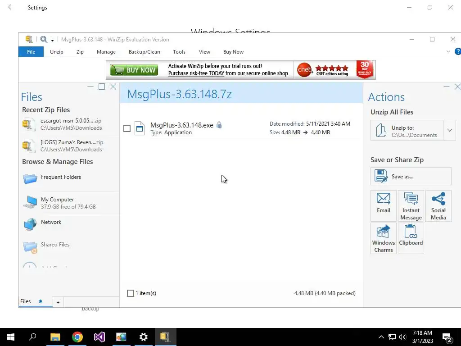The height and width of the screenshot is (346, 461).
Task: Minimize the Actions pane
Action: (x=447, y=86)
